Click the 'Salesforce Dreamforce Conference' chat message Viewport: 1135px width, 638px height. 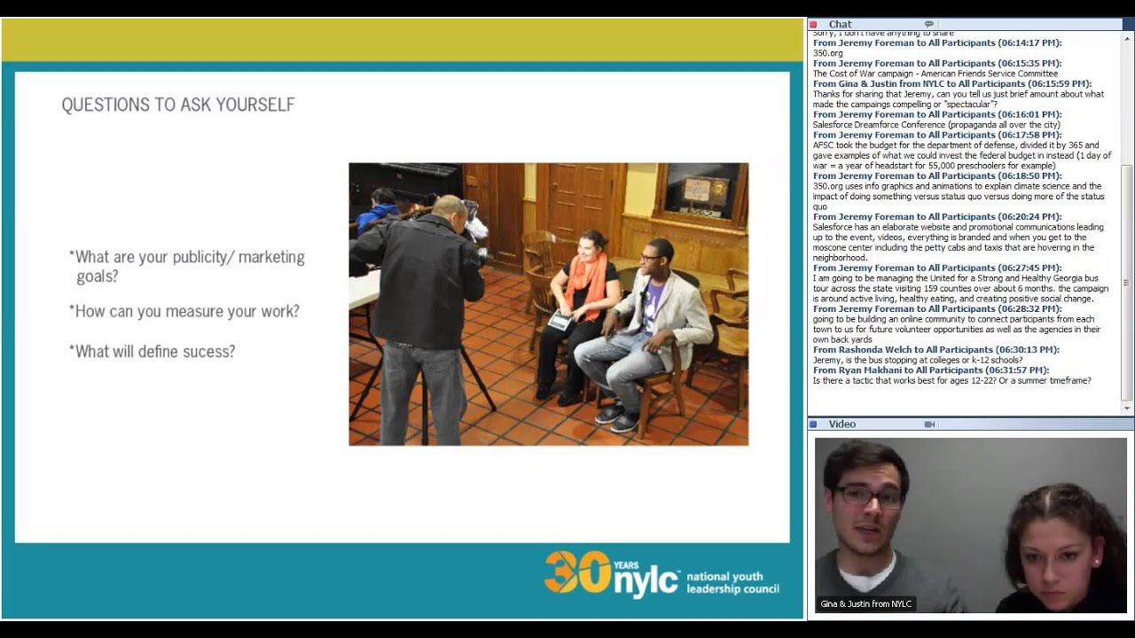[x=935, y=125]
